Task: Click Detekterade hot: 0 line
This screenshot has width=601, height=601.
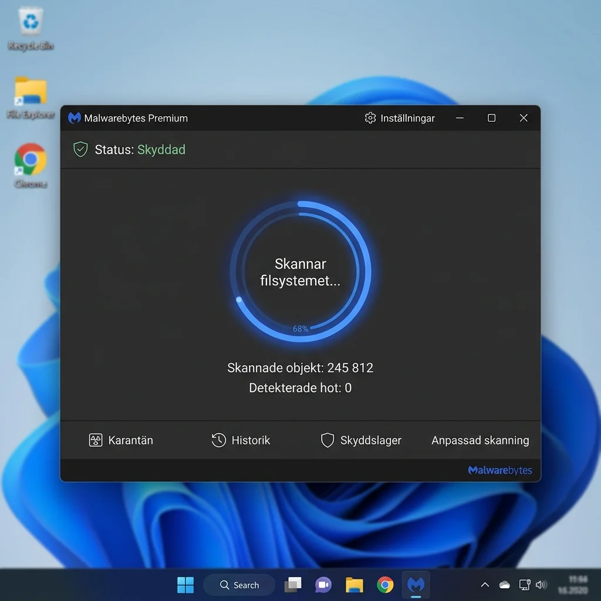Action: [300, 388]
